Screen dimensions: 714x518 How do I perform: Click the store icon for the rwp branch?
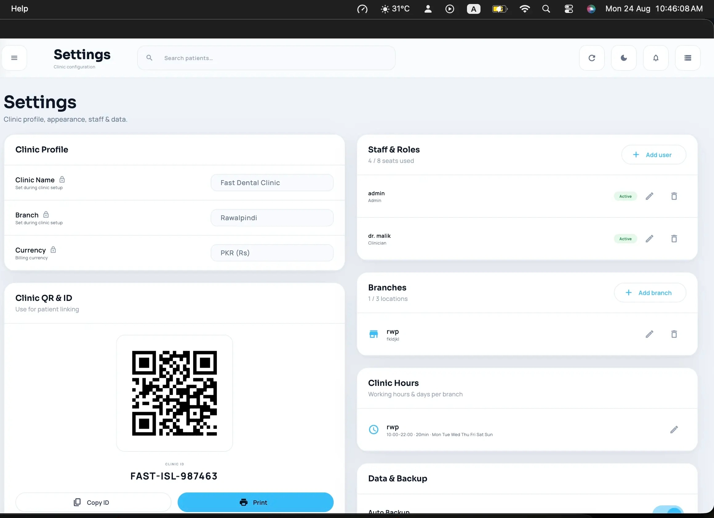pos(374,334)
